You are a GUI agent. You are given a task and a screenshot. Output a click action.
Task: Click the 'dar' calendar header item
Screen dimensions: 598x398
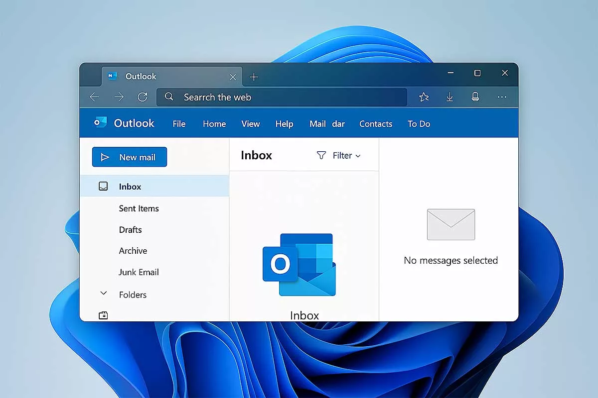[x=338, y=124]
